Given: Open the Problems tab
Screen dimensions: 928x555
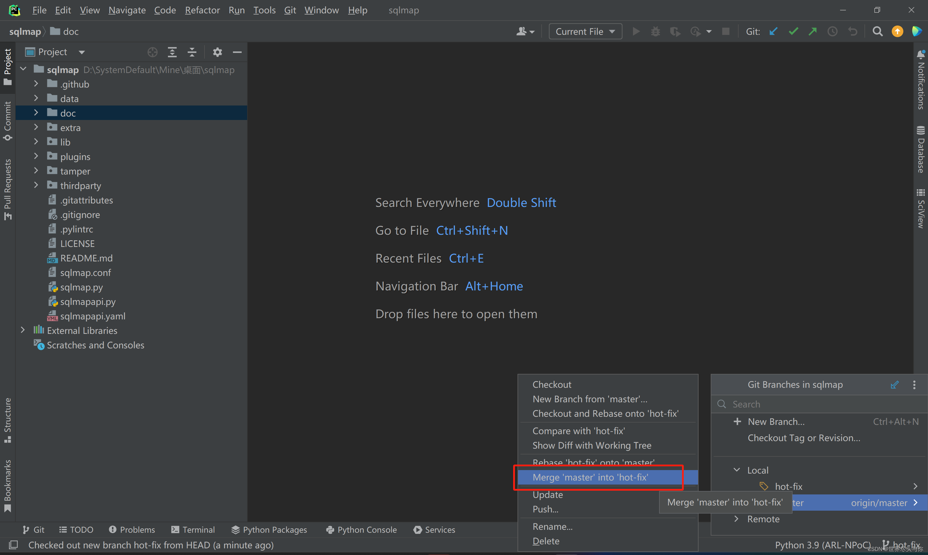Looking at the screenshot, I should [x=132, y=529].
